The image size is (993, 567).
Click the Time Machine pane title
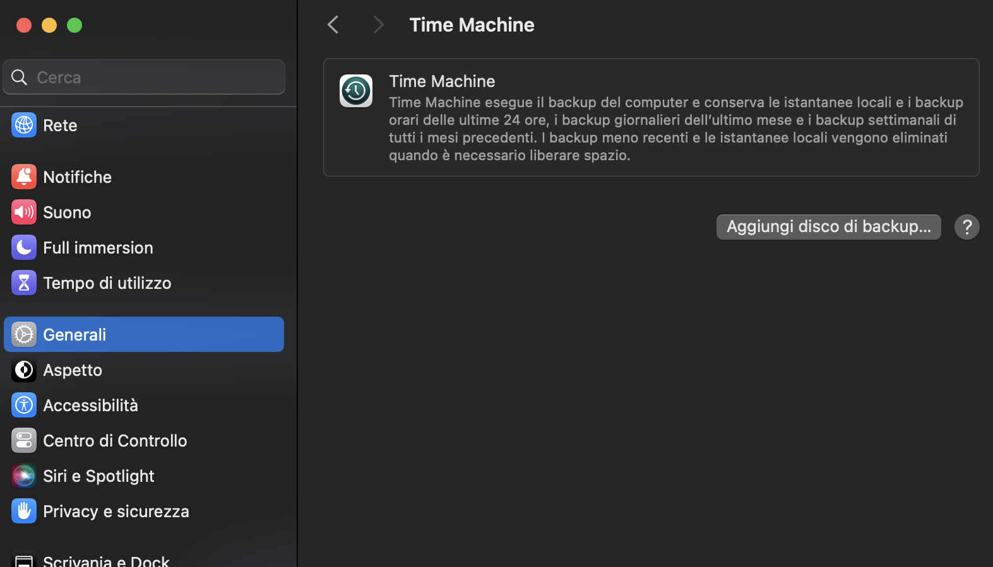tap(472, 25)
